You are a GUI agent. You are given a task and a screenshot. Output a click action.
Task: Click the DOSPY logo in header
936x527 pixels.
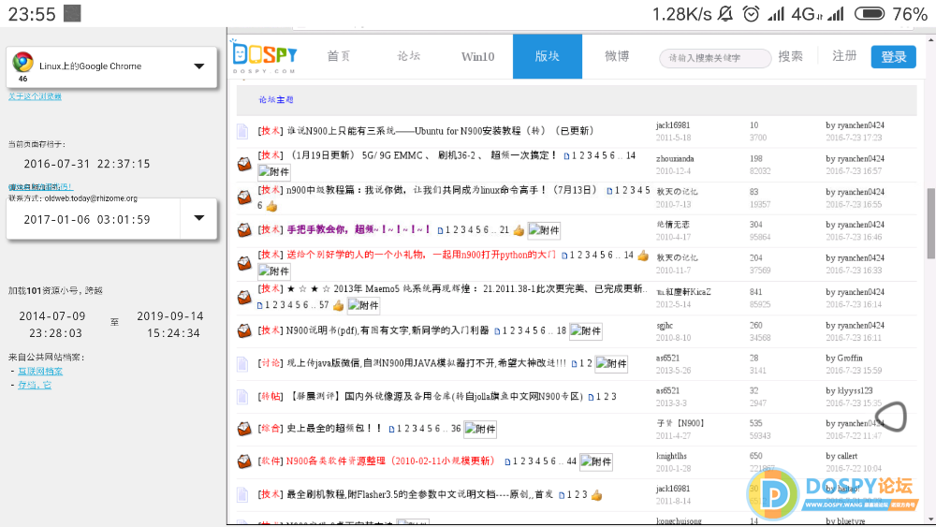(x=265, y=57)
